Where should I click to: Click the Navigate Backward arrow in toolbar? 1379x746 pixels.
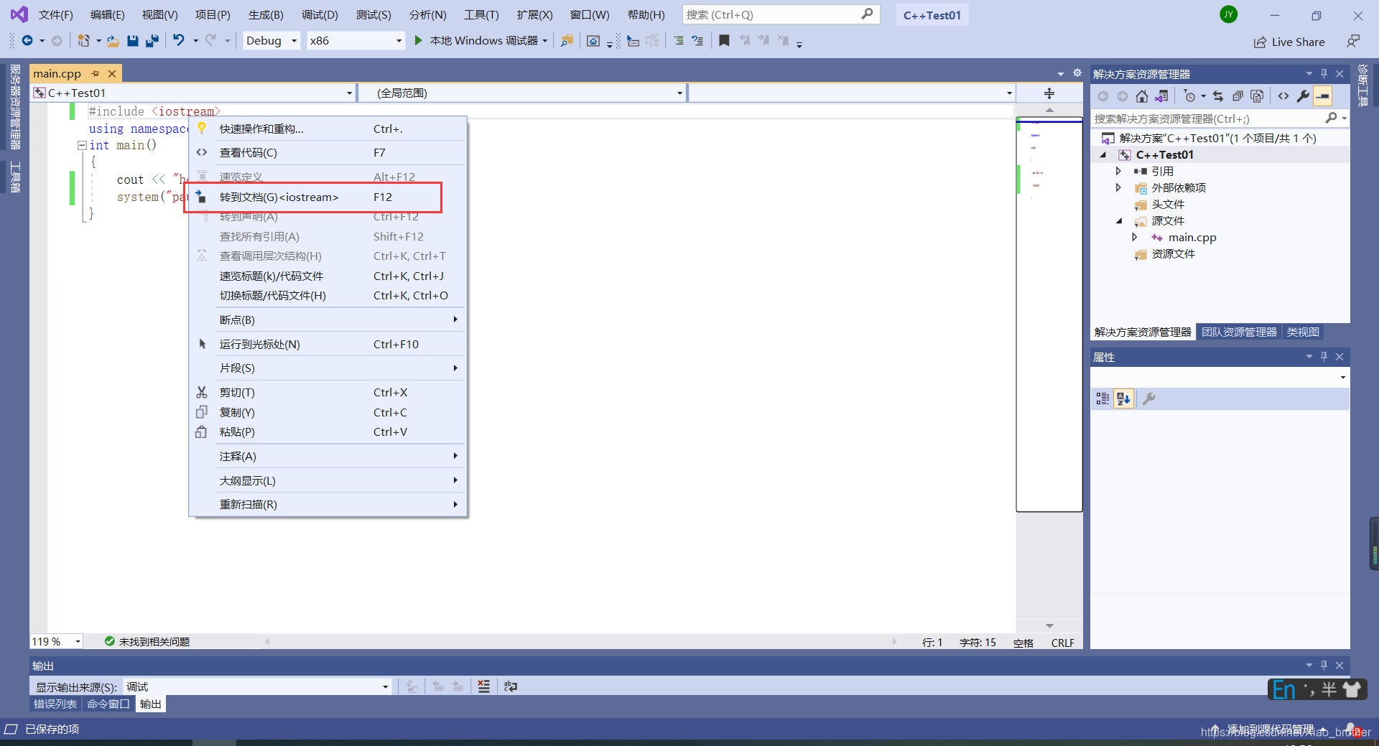click(27, 41)
